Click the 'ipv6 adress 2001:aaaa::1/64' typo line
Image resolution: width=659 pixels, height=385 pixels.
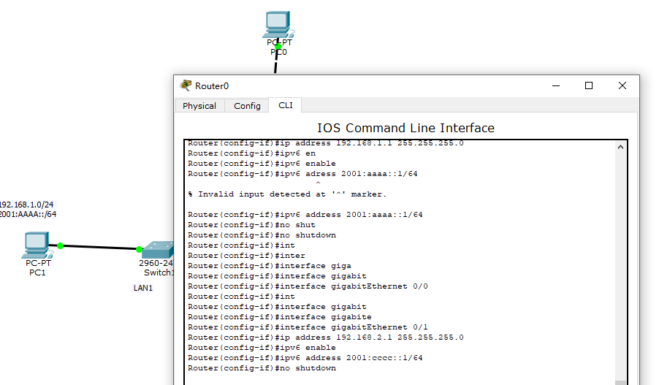click(302, 174)
